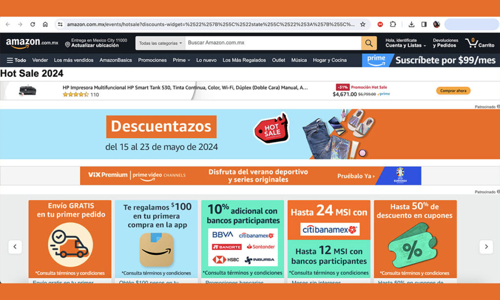Open 10% adicional con bancos card
This screenshot has height=300, width=500.
[243, 239]
